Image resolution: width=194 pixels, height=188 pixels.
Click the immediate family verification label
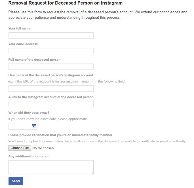(60, 135)
